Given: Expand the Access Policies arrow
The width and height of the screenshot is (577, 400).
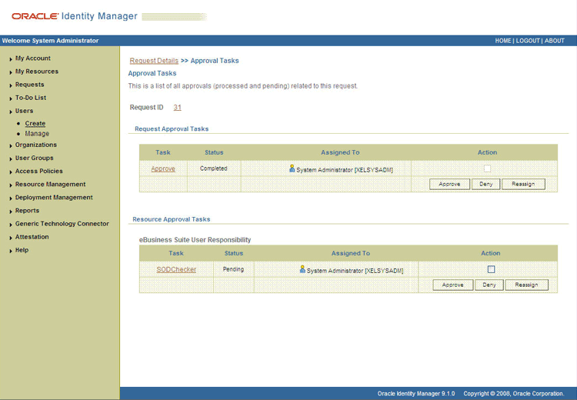Looking at the screenshot, I should point(11,172).
